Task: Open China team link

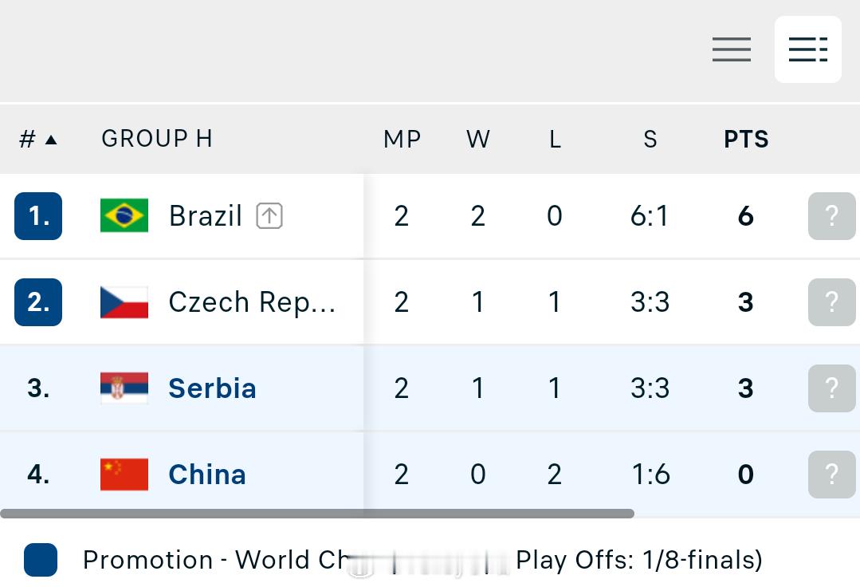Action: [x=206, y=475]
